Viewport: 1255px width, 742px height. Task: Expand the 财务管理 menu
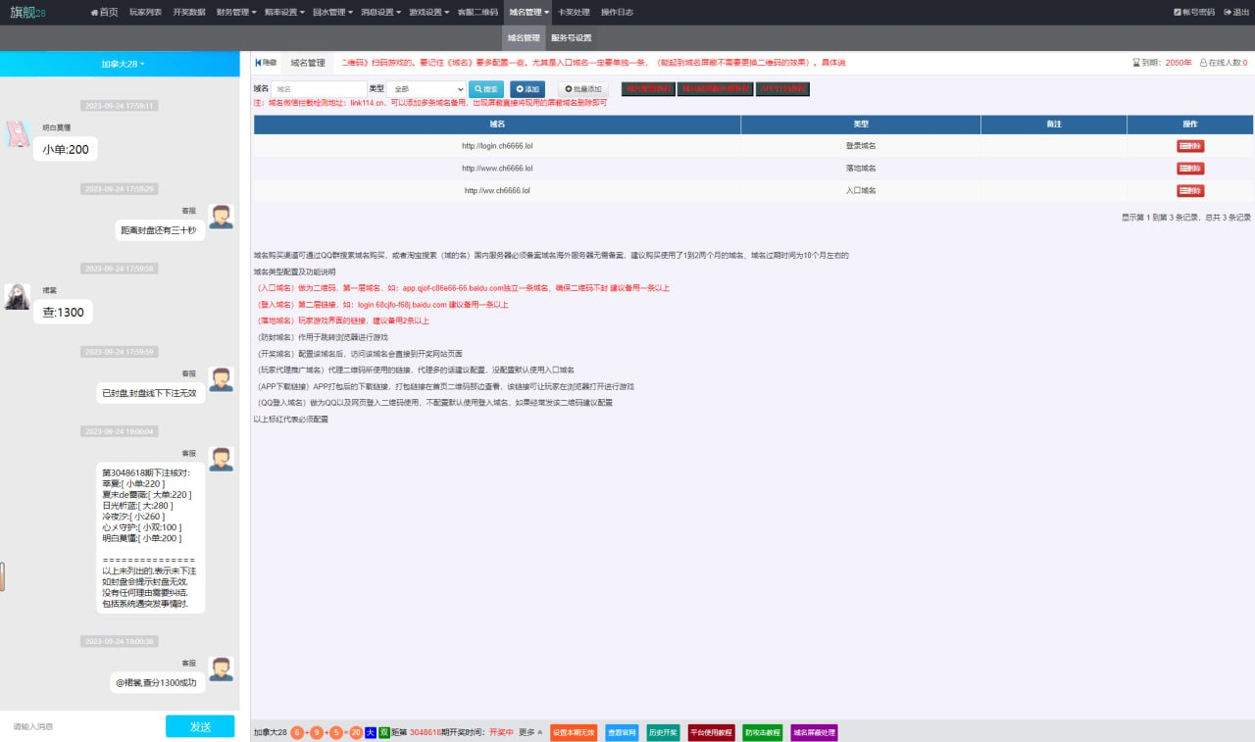[x=234, y=13]
